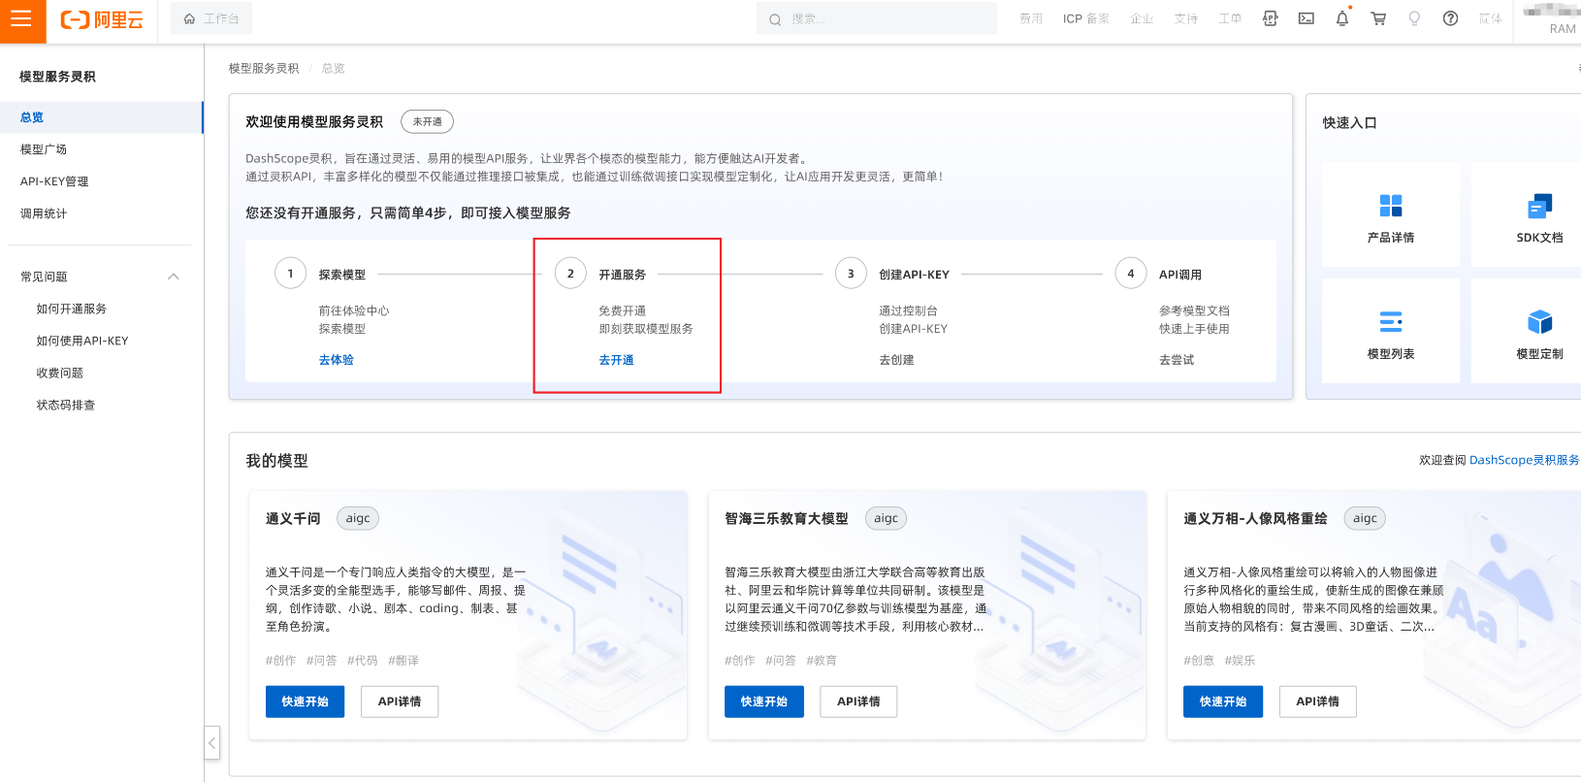Click the aigc tag on 通义万相
The image size is (1581, 782).
1365,518
